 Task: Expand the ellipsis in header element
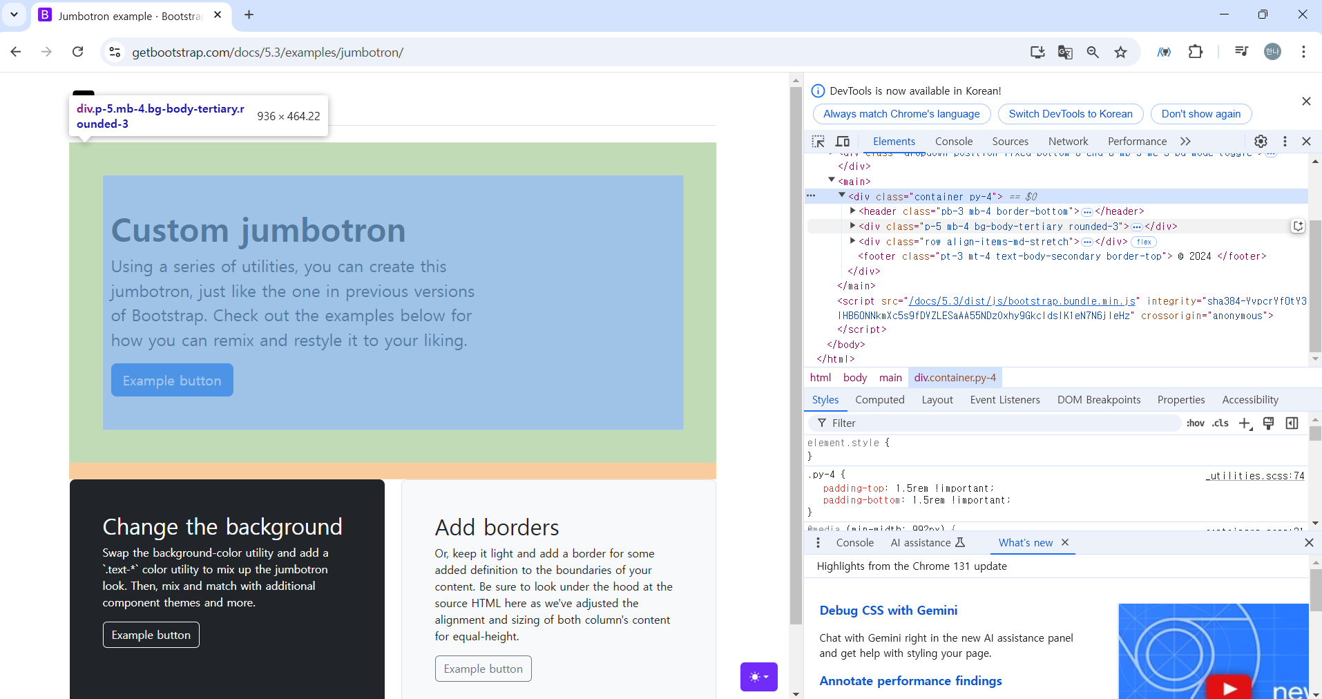[1087, 211]
